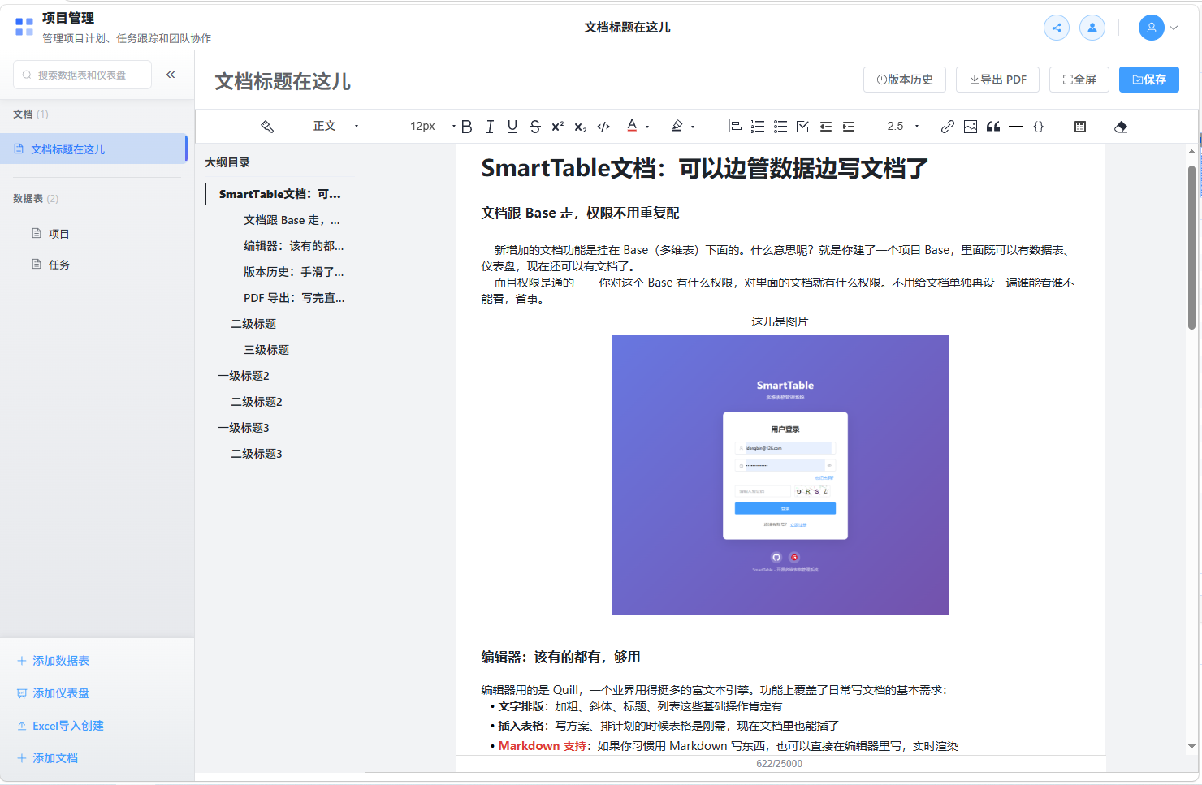Jump to outline item 一级标题3
Viewport: 1202px width, 785px height.
coord(244,428)
